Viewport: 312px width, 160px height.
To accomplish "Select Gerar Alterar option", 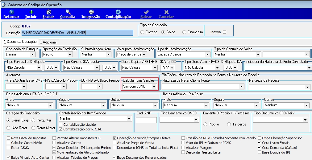I will tap(33, 128).
